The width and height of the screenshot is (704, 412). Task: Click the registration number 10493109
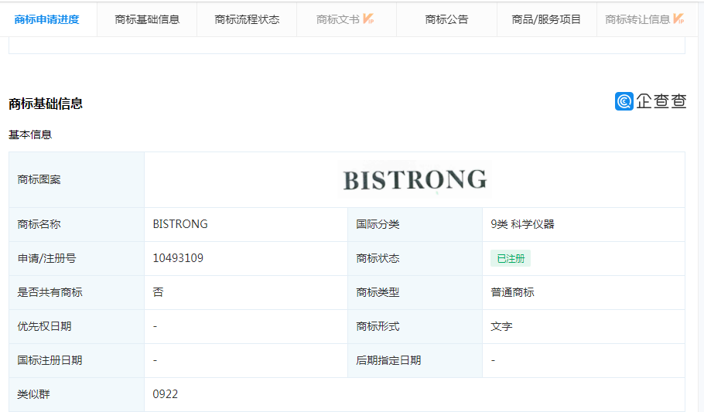click(178, 258)
